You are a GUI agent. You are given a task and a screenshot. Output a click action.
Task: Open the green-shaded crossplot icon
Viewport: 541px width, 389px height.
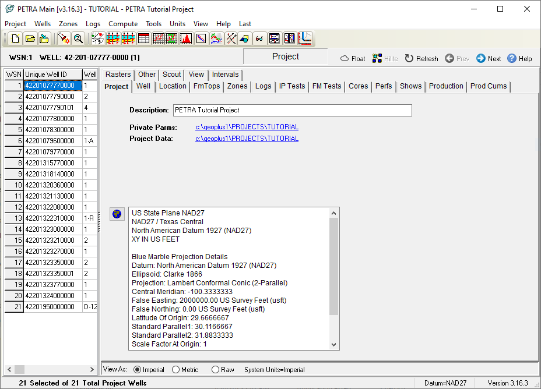pyautogui.click(x=171, y=38)
